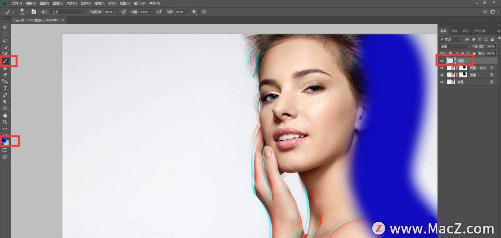Toggle pressure for opacity
Viewport: 501px width, 238px height.
point(124,12)
